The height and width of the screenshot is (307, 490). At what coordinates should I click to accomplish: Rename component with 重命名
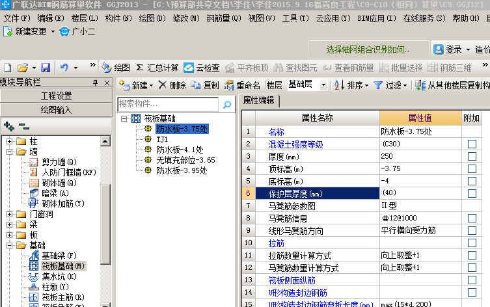tap(242, 85)
